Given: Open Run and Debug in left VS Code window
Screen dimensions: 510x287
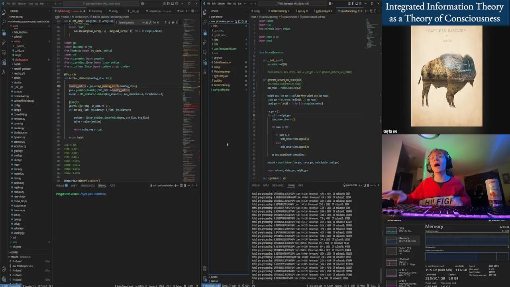Looking at the screenshot, I should coord(4,42).
